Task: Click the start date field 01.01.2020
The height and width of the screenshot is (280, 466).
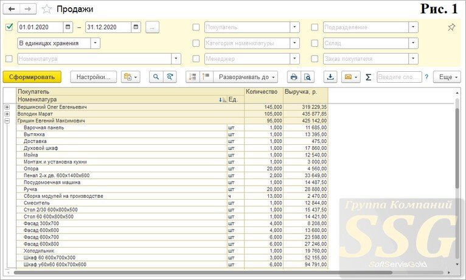Action: coord(40,27)
